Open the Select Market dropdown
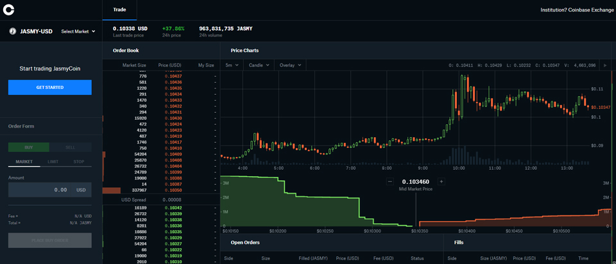This screenshot has width=616, height=264. tap(78, 31)
